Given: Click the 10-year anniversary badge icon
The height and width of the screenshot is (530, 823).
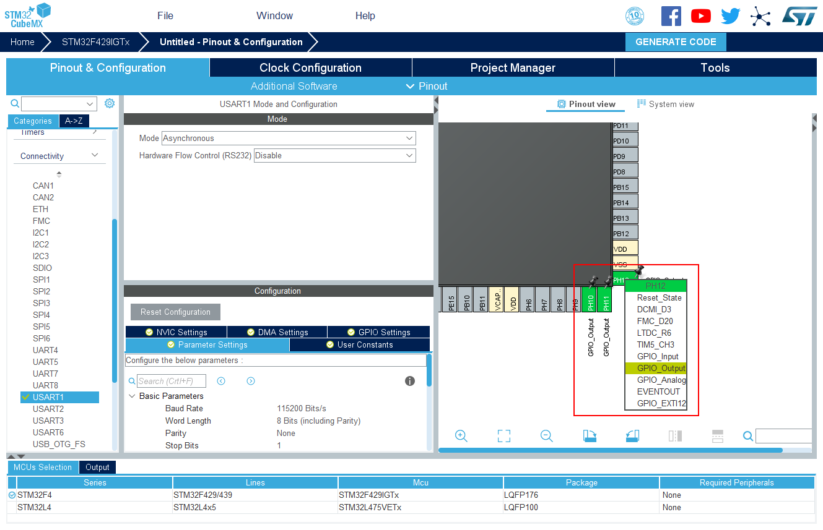Looking at the screenshot, I should [635, 16].
